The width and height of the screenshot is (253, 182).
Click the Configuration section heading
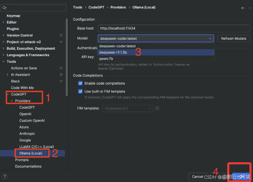(84, 19)
